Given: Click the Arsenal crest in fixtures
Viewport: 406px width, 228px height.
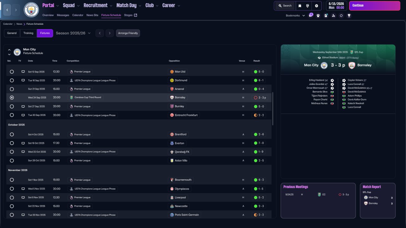Looking at the screenshot, I should coord(172,89).
